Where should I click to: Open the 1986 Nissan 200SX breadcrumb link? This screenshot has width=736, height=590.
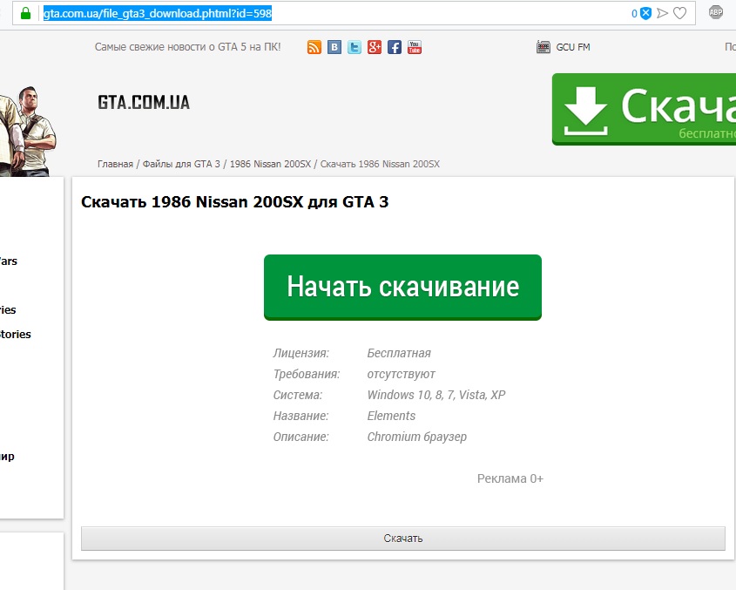coord(270,164)
